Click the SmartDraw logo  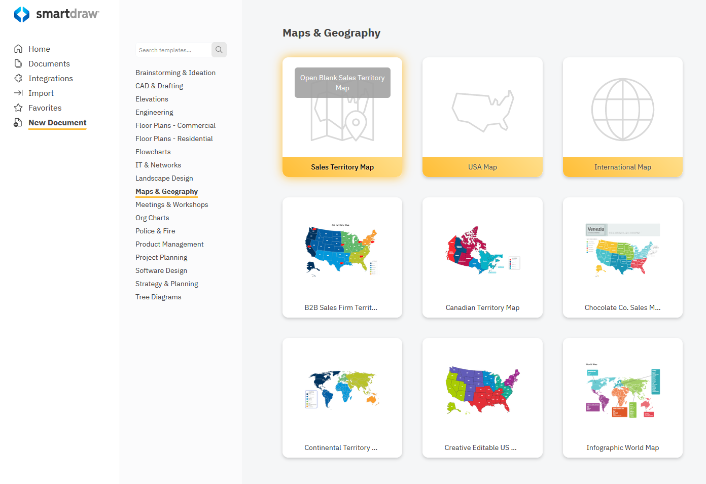pyautogui.click(x=56, y=14)
